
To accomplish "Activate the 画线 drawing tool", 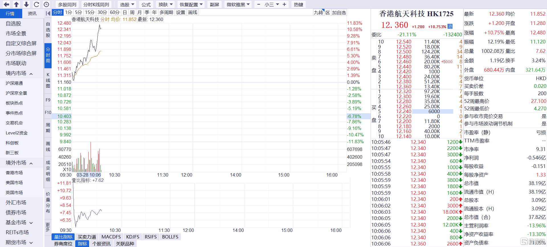I will (193, 12).
